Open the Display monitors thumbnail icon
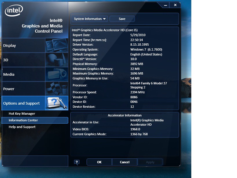The height and width of the screenshot is (178, 237). [x=57, y=45]
